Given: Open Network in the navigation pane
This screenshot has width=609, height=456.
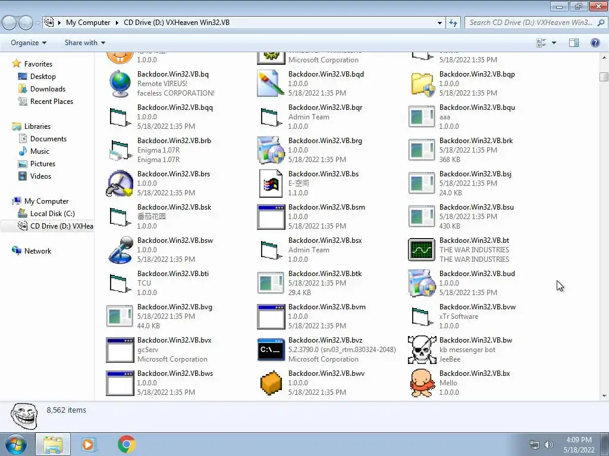Looking at the screenshot, I should 37,251.
